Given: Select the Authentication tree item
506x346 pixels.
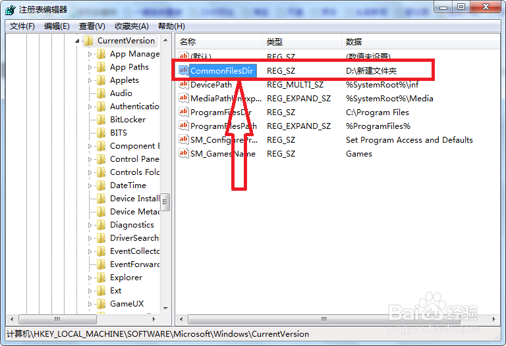Looking at the screenshot, I should (x=134, y=107).
